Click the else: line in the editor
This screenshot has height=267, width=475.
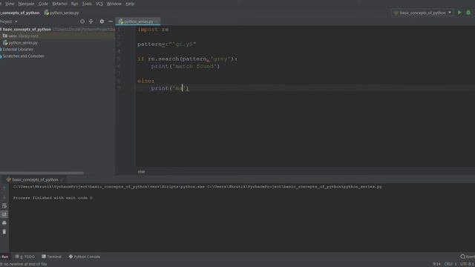point(145,81)
